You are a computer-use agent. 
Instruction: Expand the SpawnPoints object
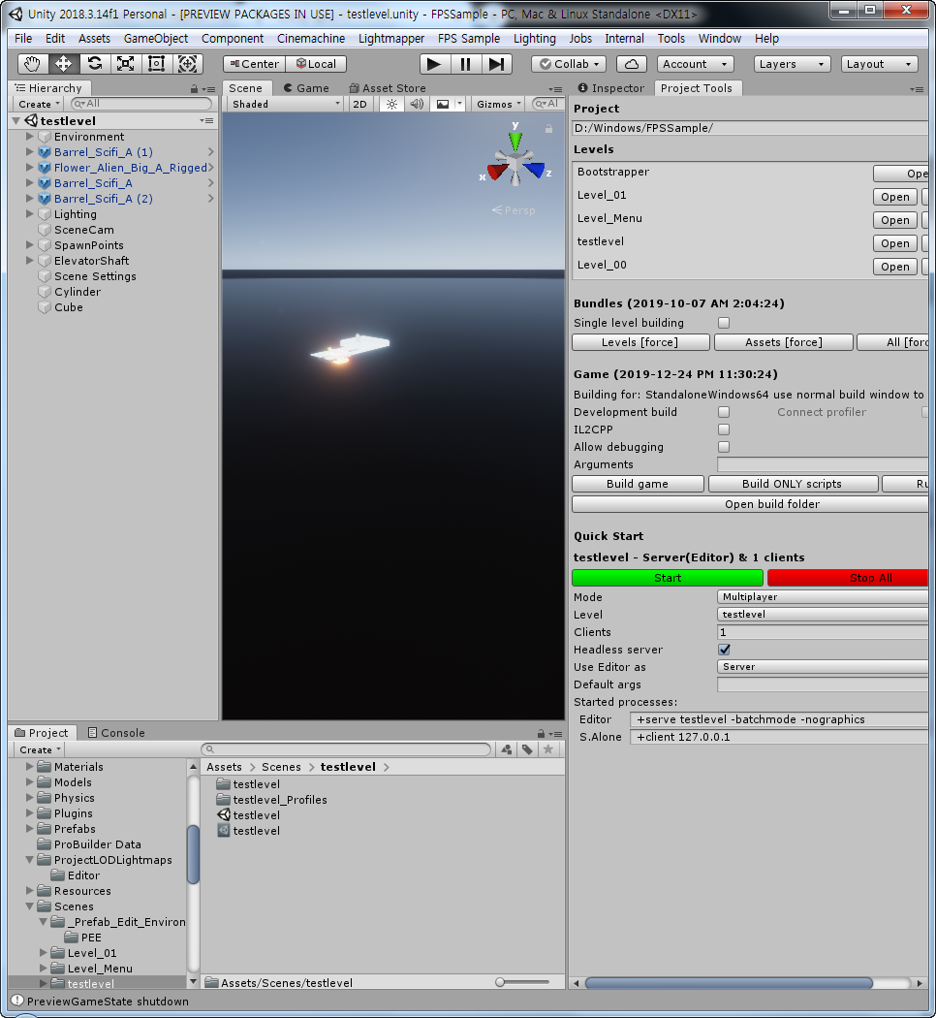pyautogui.click(x=30, y=244)
